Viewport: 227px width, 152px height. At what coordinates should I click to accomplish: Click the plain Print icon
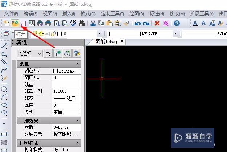(48, 23)
